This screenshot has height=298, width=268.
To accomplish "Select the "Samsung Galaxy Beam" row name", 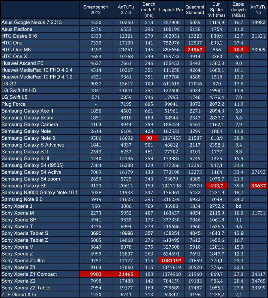I will [27, 118].
